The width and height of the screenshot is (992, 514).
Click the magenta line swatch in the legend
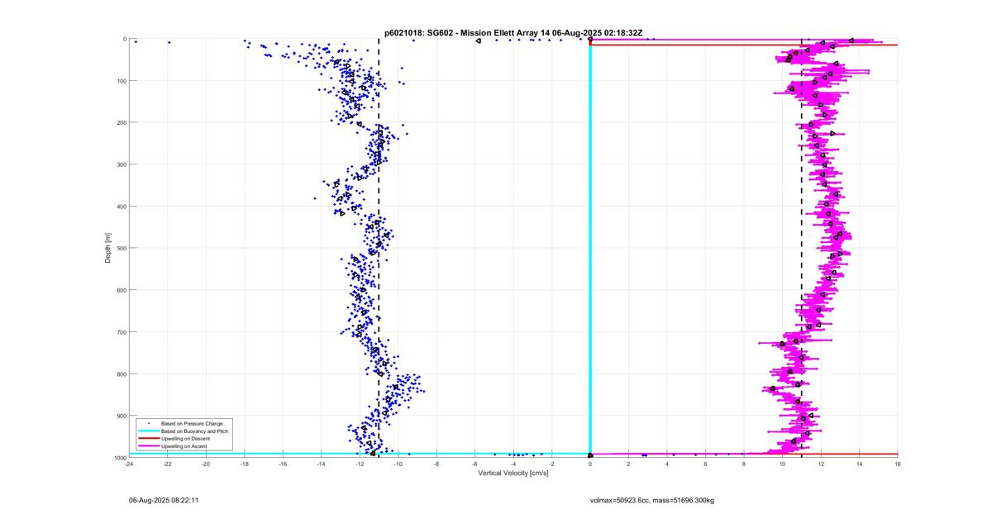pyautogui.click(x=148, y=445)
